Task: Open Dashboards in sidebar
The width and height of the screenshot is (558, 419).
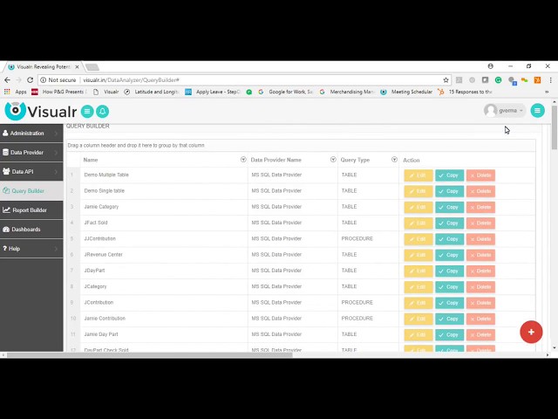Action: point(31,230)
